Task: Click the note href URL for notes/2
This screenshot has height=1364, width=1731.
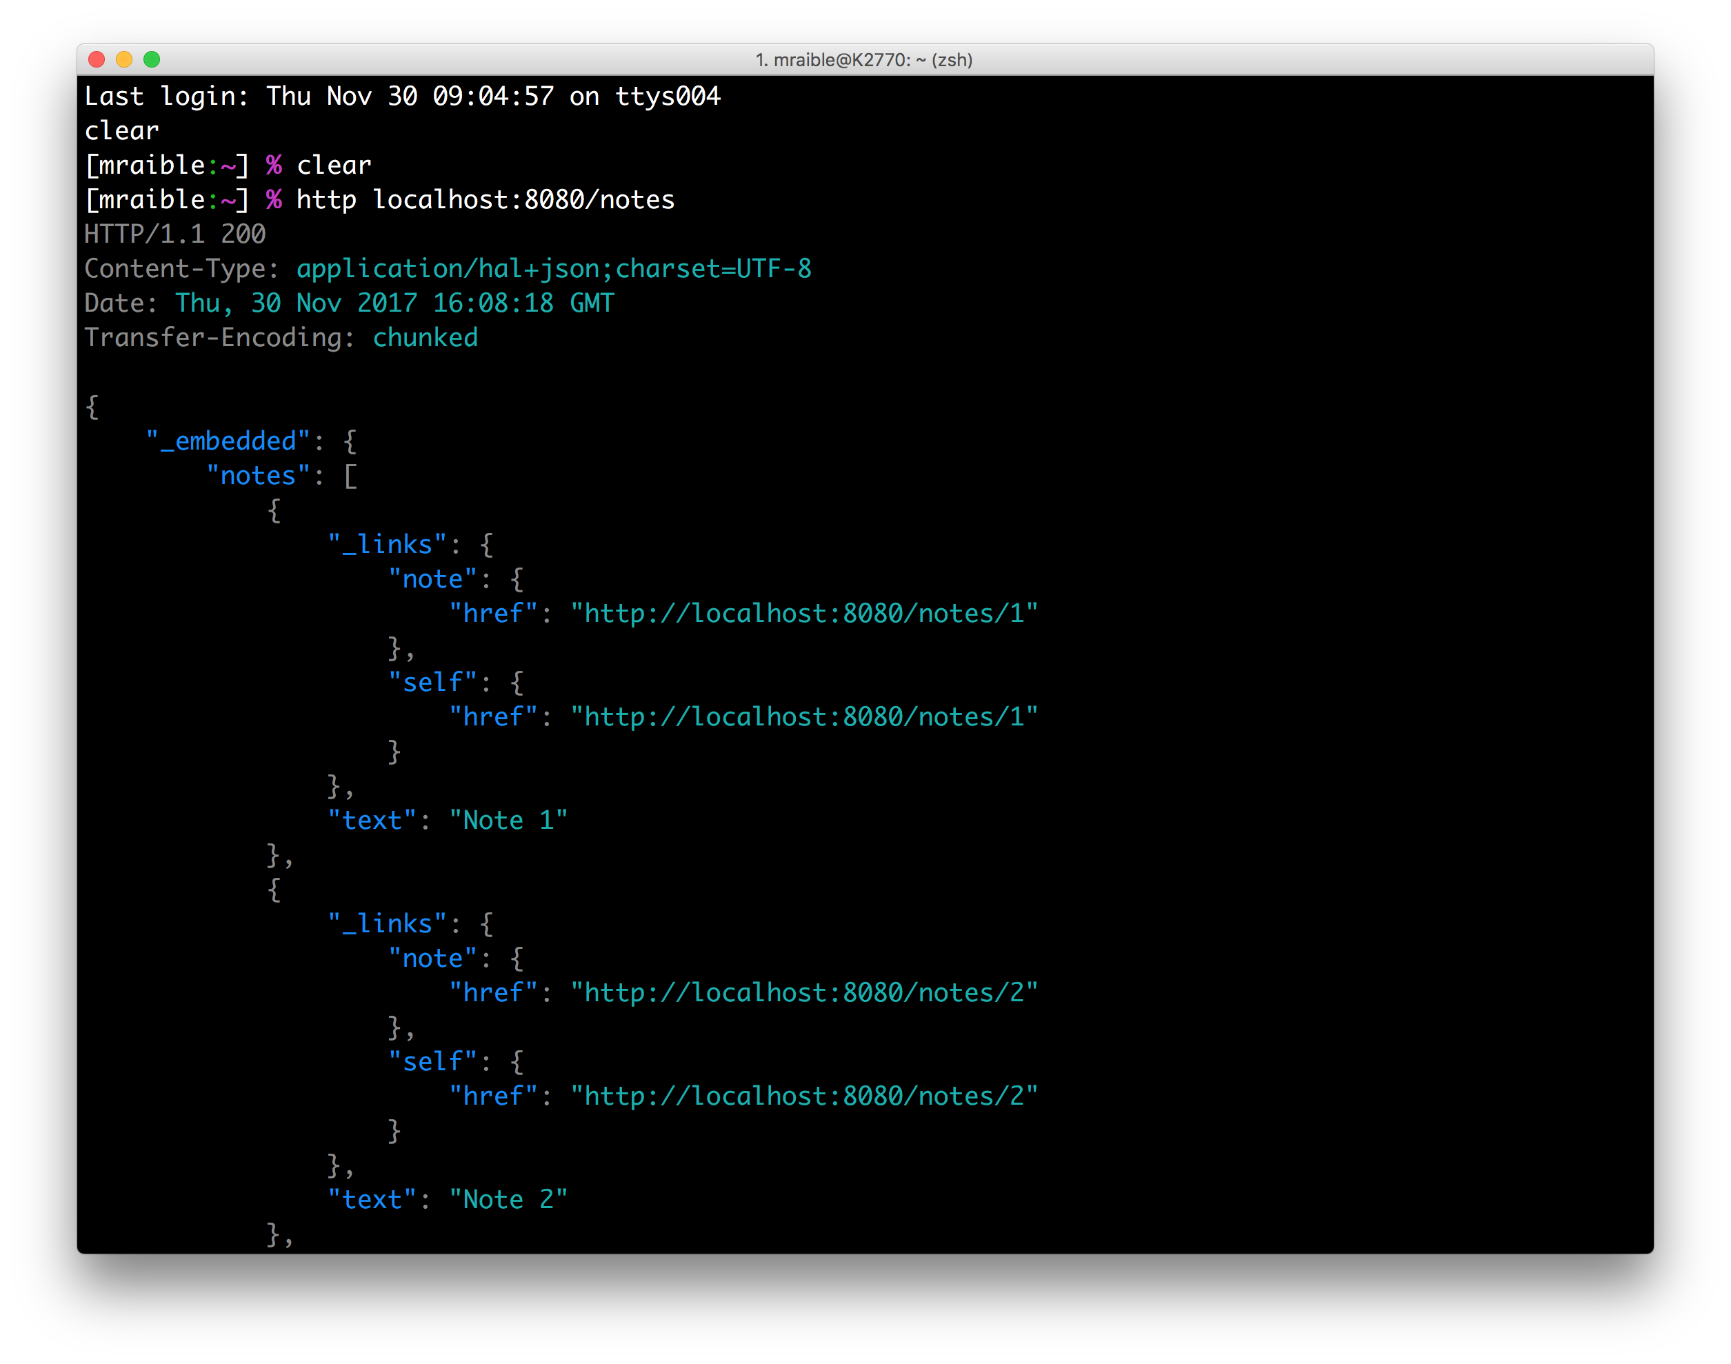Action: (803, 992)
